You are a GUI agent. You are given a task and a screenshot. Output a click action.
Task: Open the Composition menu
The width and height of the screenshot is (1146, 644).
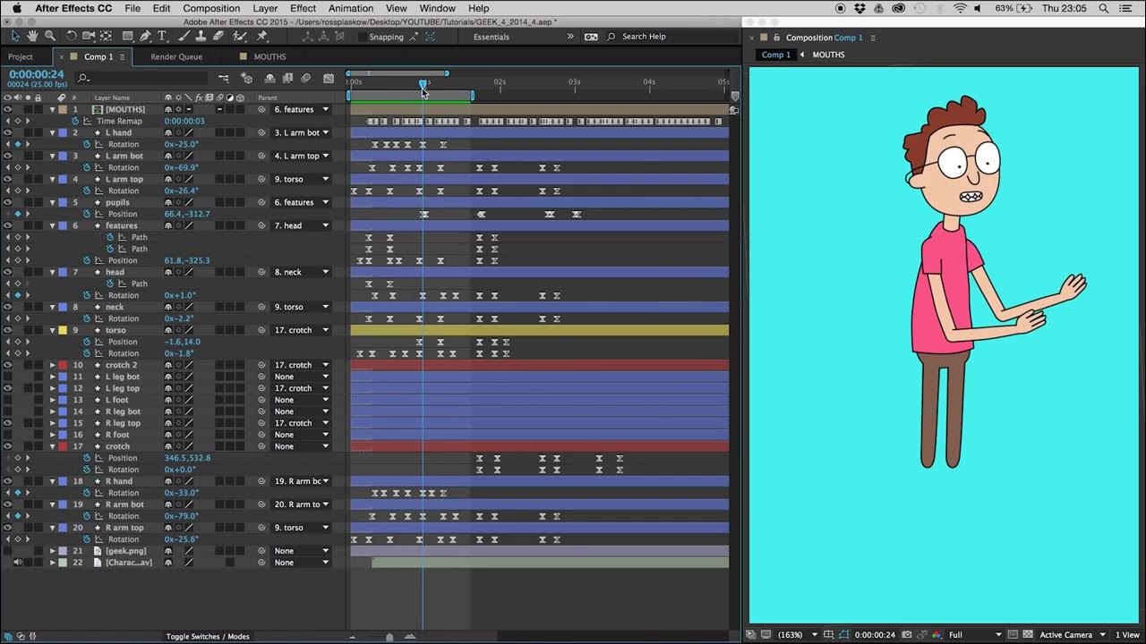[211, 8]
